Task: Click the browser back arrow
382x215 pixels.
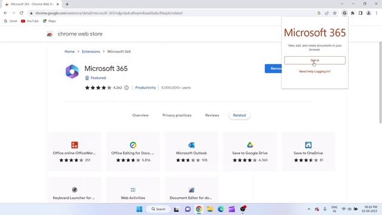Action: (x=5, y=13)
